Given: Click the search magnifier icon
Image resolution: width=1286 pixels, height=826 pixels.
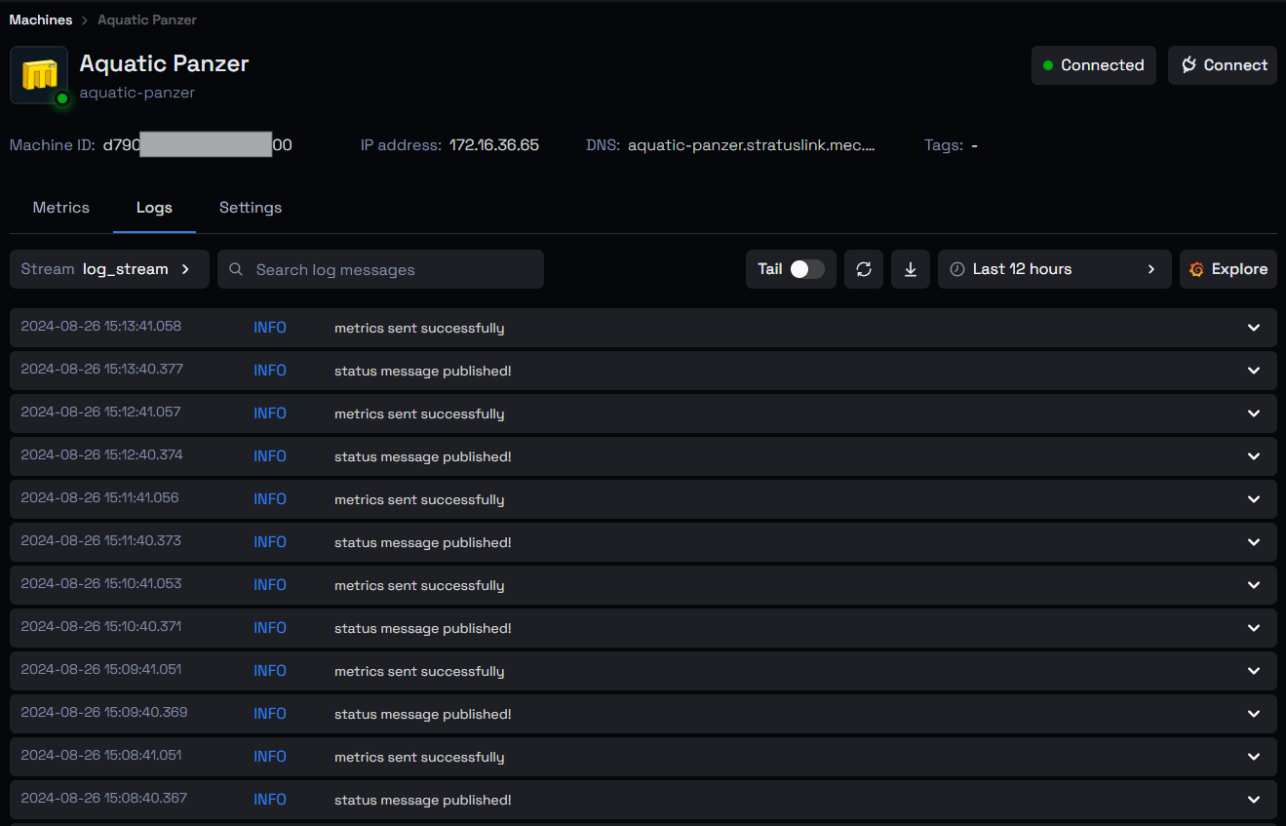Looking at the screenshot, I should (x=236, y=270).
